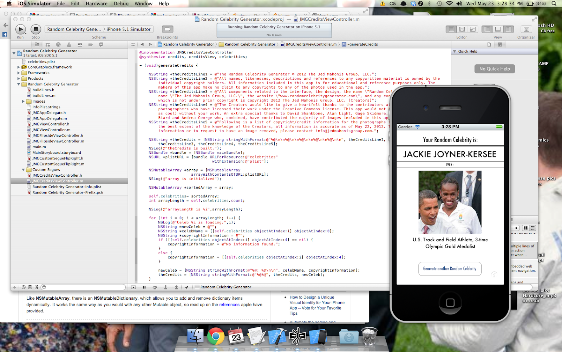Collapse the Random Celebrity Generator project root
The height and width of the screenshot is (352, 562).
pyautogui.click(x=14, y=53)
